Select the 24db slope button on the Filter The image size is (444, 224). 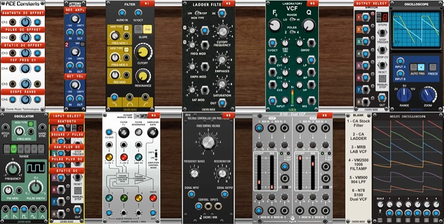pos(146,29)
